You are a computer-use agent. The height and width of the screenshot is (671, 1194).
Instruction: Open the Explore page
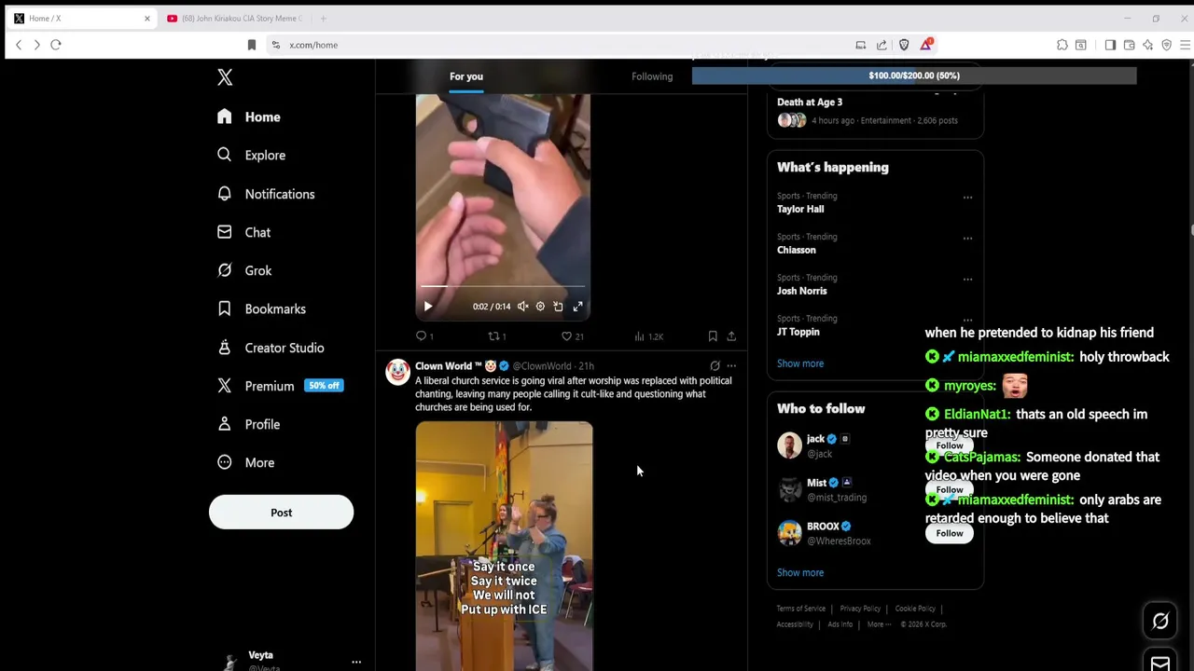click(251, 155)
